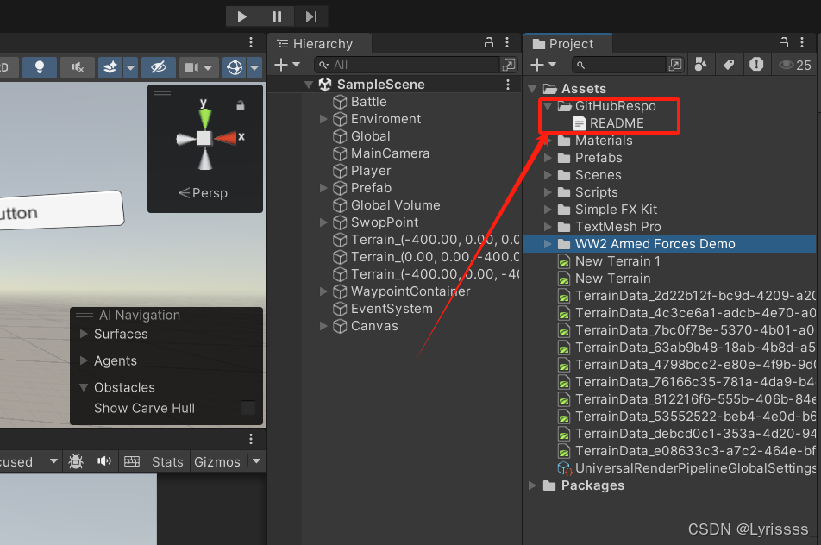
Task: Enable Show Carve Hull checkbox
Action: pos(248,408)
